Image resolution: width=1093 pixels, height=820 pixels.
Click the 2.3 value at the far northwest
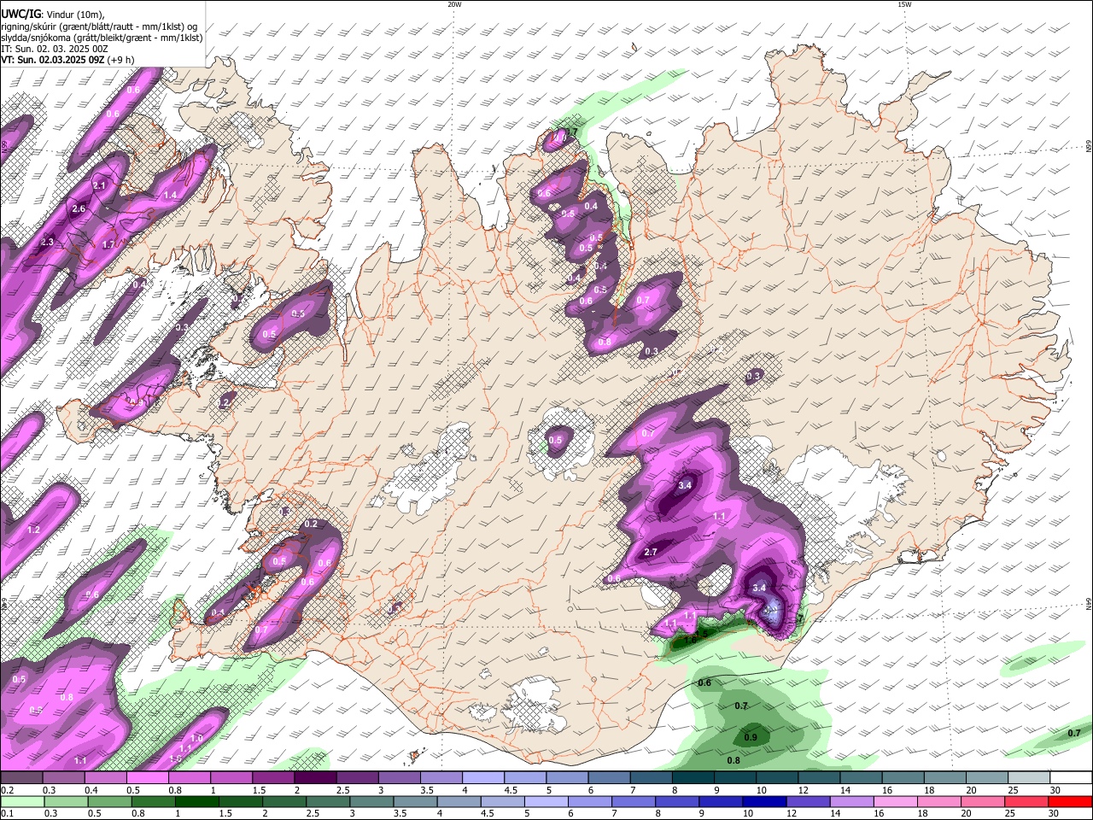coord(47,243)
